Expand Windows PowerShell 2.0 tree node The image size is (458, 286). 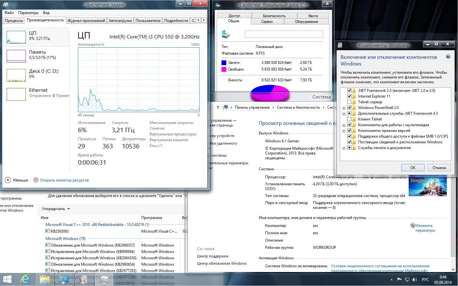pyautogui.click(x=344, y=108)
